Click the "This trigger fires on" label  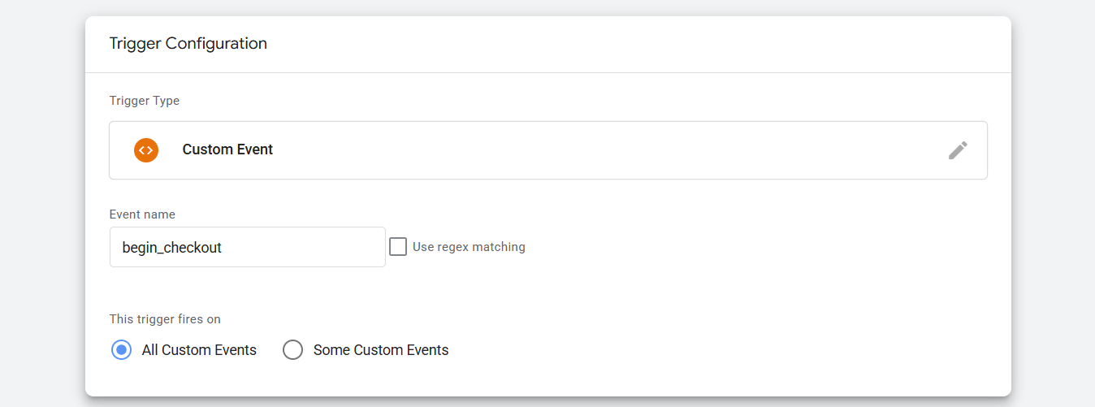[165, 319]
